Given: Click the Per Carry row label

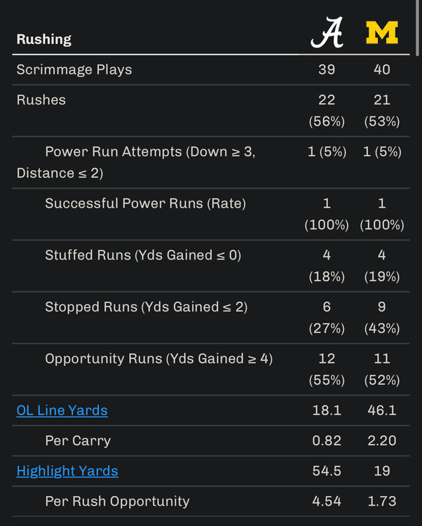Looking at the screenshot, I should [x=78, y=440].
